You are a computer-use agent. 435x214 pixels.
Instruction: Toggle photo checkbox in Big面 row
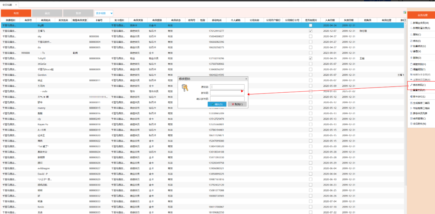click(x=311, y=26)
